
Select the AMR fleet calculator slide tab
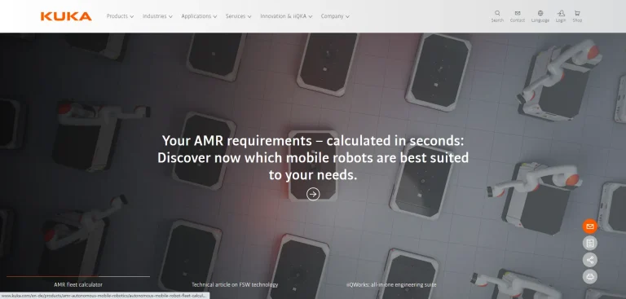(x=78, y=284)
